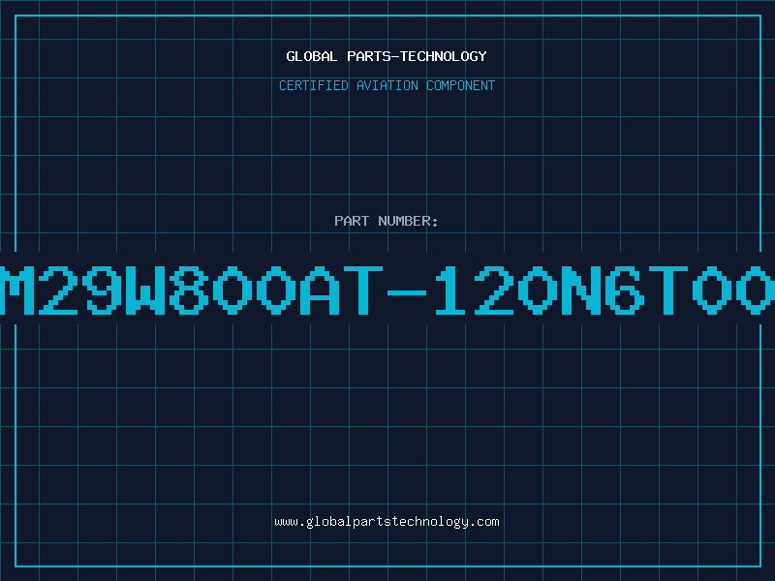
Task: Click the word COMPONENT in the subtitle
Action: tap(461, 85)
